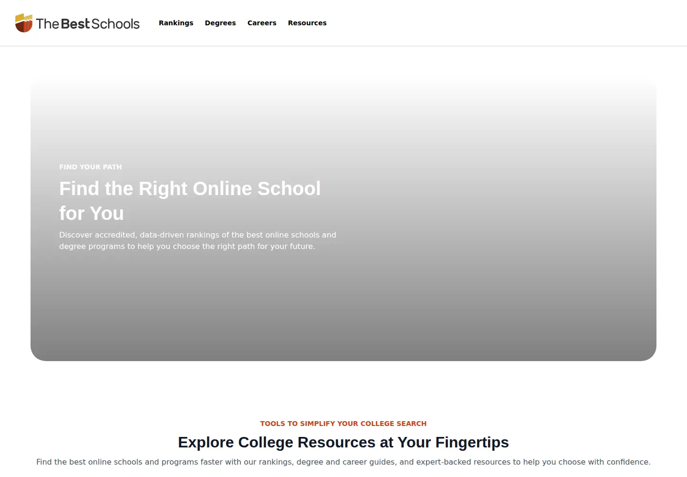687x477 pixels.
Task: Click the TheBestSchools logo
Action: pos(77,23)
